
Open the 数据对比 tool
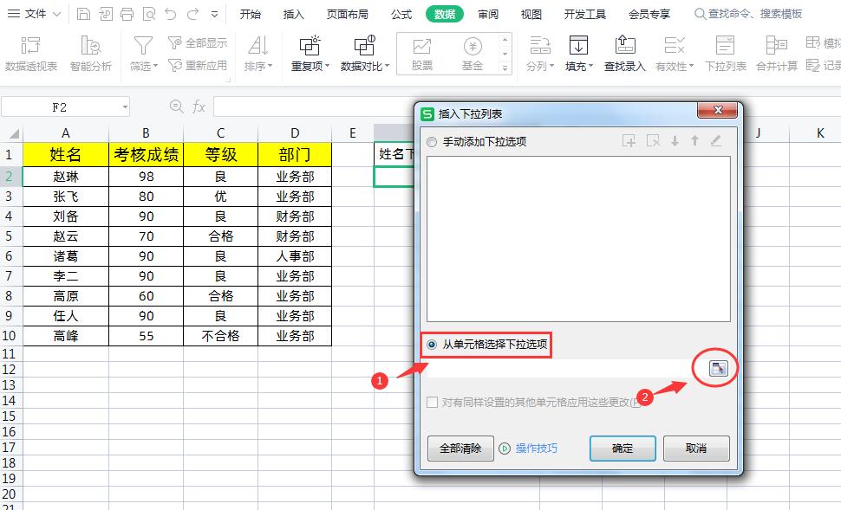click(x=364, y=54)
